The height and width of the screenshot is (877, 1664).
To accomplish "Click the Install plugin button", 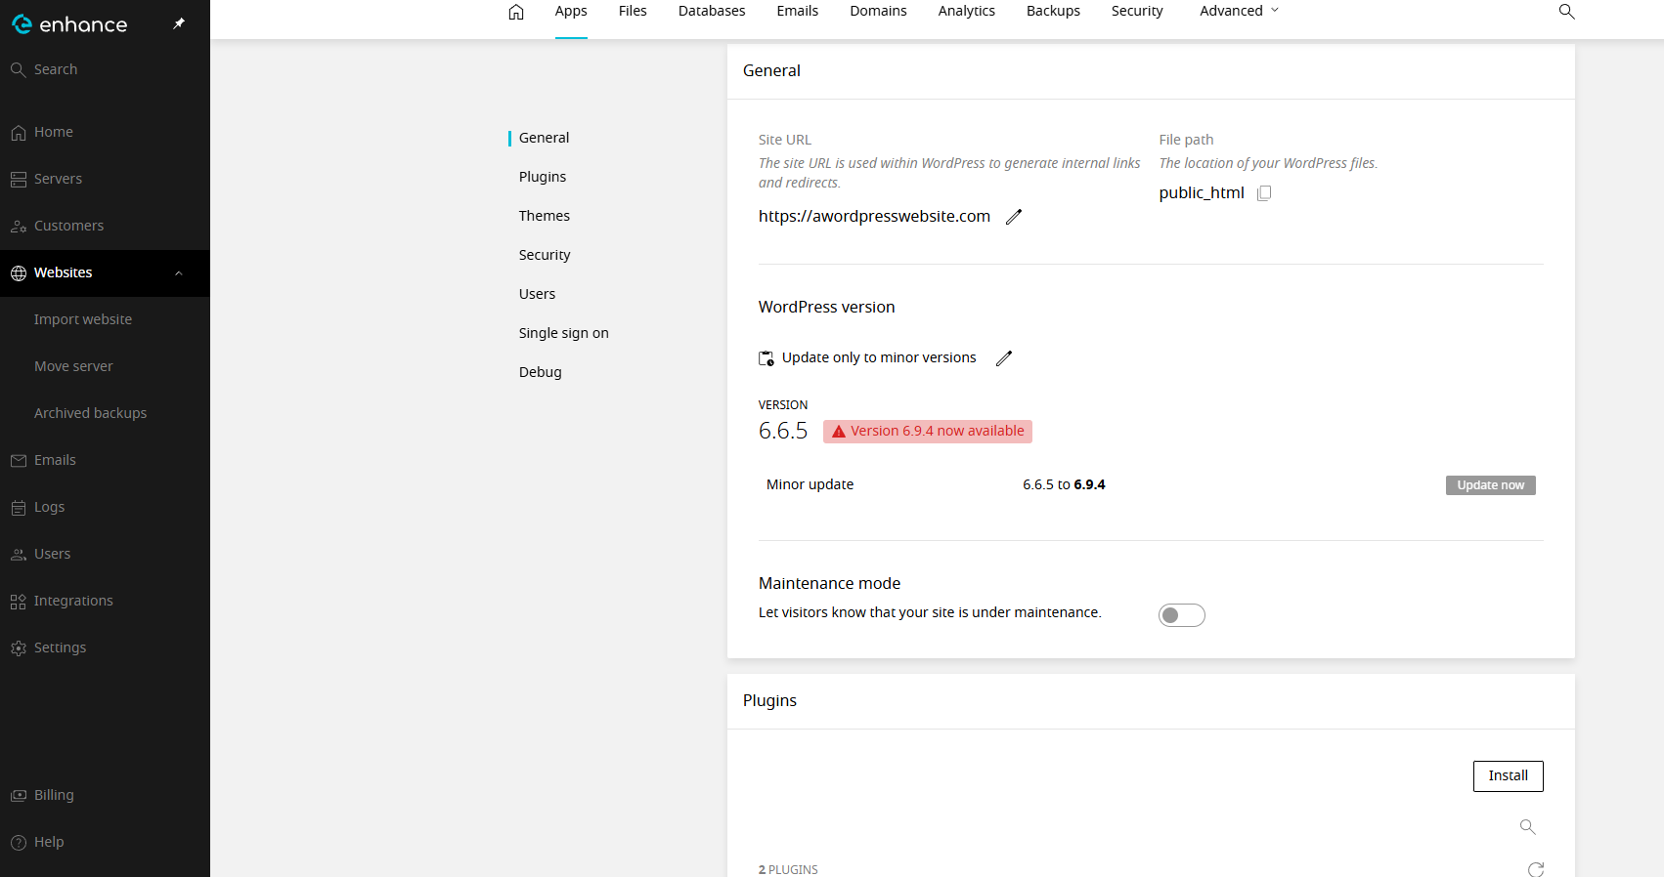I will tap(1508, 776).
